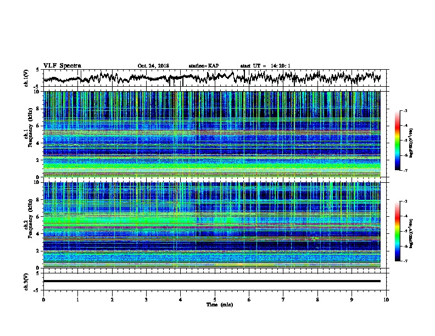The width and height of the screenshot is (435, 336).
Task: Click the 6 kHz tick label on ch.2 spectrogram
Action: pos(38,217)
